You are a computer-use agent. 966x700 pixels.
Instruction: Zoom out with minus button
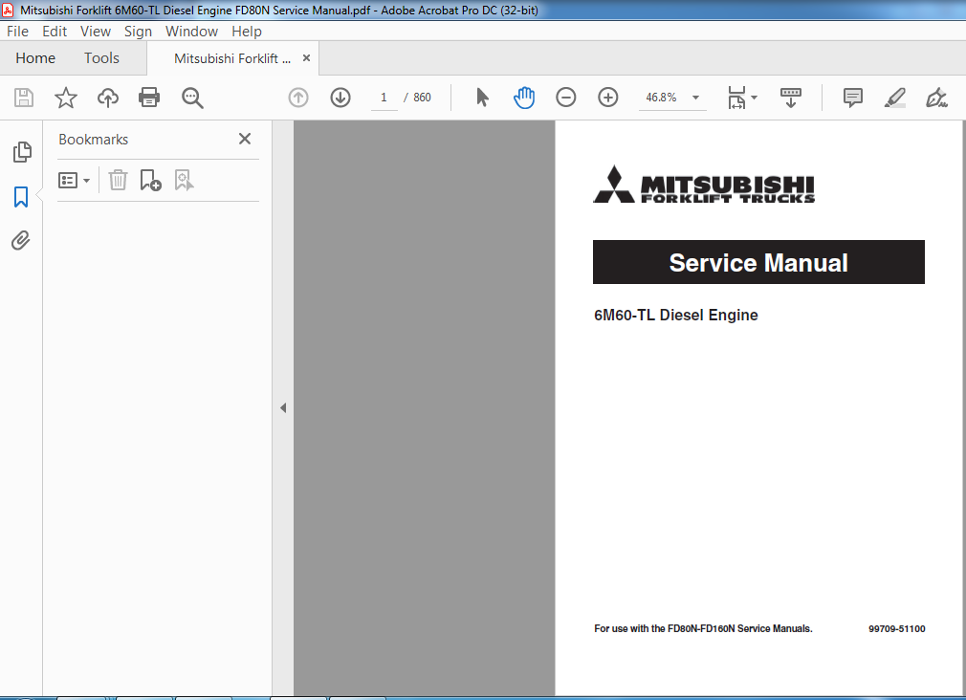(x=565, y=98)
